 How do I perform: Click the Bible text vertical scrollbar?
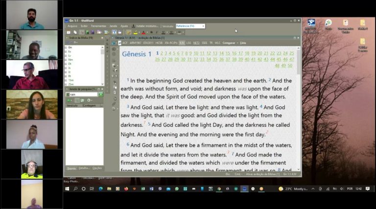tap(299, 109)
